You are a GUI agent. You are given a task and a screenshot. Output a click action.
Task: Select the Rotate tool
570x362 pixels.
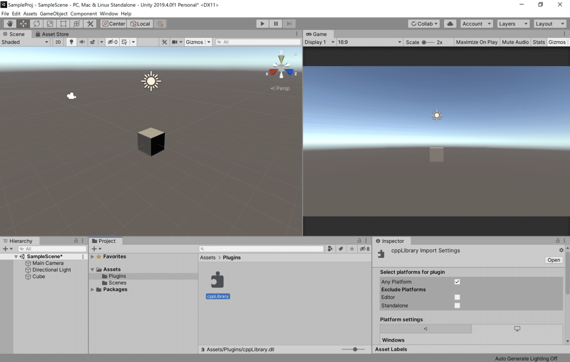[x=36, y=23]
